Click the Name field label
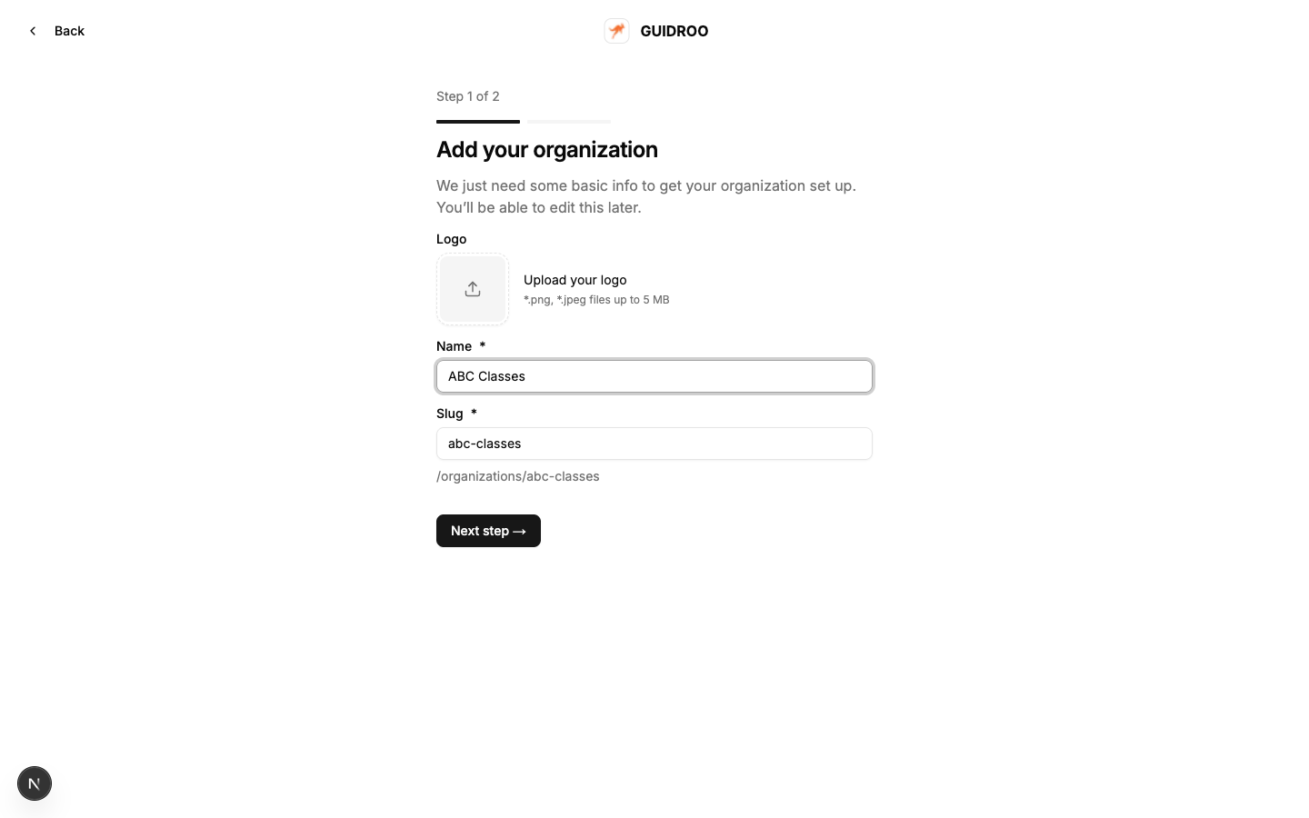Image resolution: width=1309 pixels, height=818 pixels. [454, 346]
